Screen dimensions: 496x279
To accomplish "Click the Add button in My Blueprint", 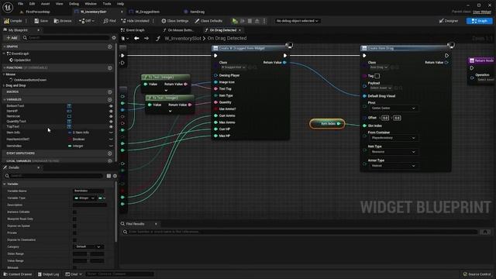I will point(12,38).
